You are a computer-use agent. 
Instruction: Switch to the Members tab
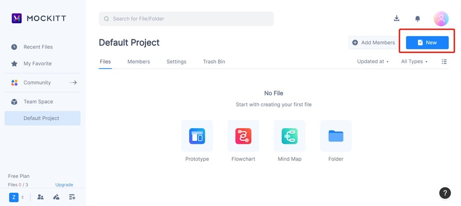(x=139, y=62)
